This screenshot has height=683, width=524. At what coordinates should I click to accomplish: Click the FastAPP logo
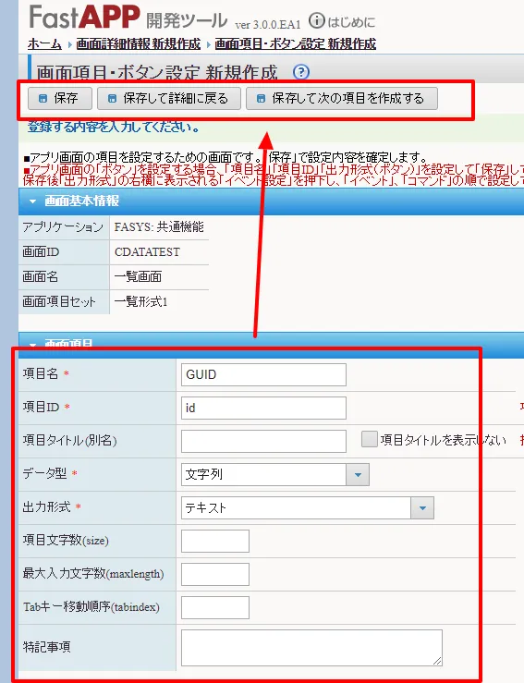pos(85,17)
